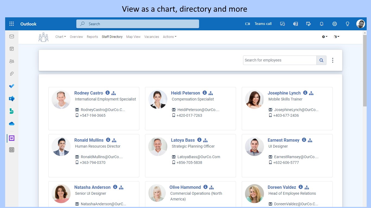The width and height of the screenshot is (371, 208).
Task: Focus the Search for employees field
Action: point(280,60)
